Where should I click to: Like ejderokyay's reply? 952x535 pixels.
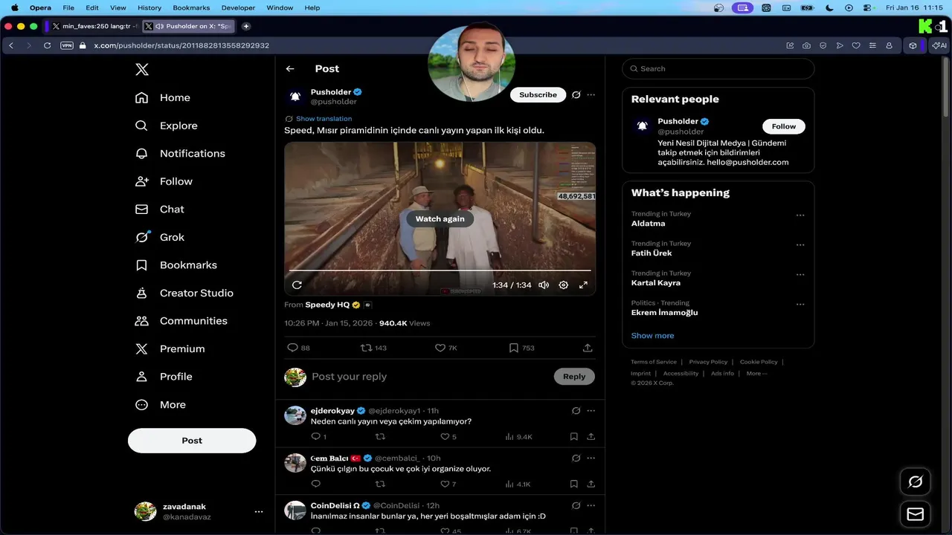(445, 437)
